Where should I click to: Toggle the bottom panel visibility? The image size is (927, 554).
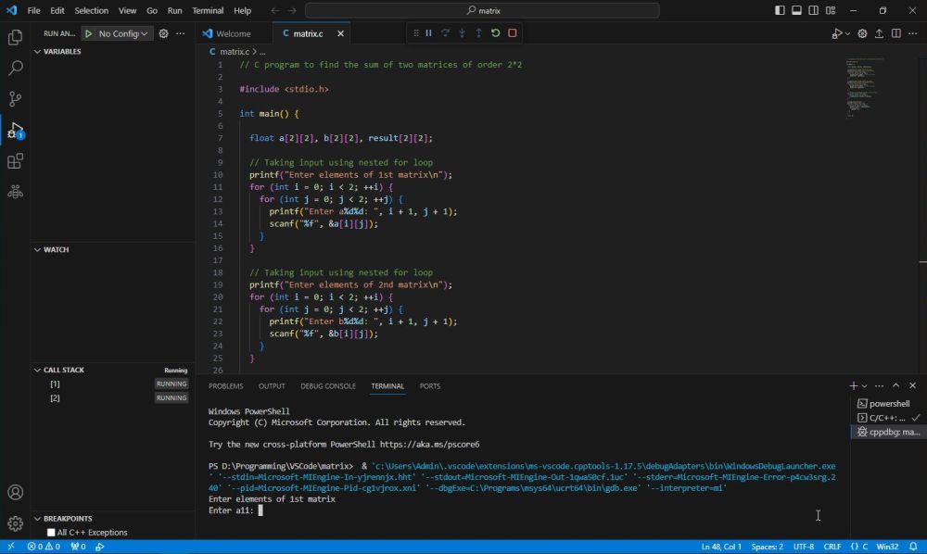pyautogui.click(x=797, y=10)
